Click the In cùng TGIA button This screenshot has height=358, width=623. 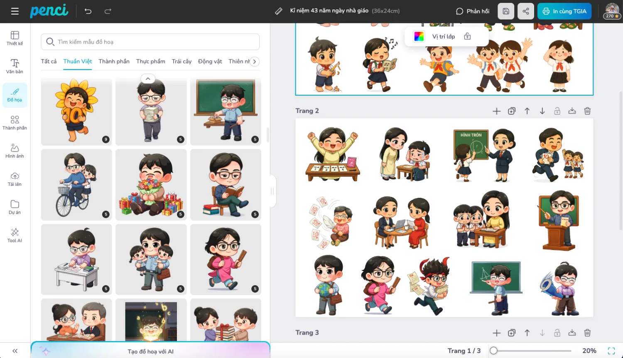564,11
